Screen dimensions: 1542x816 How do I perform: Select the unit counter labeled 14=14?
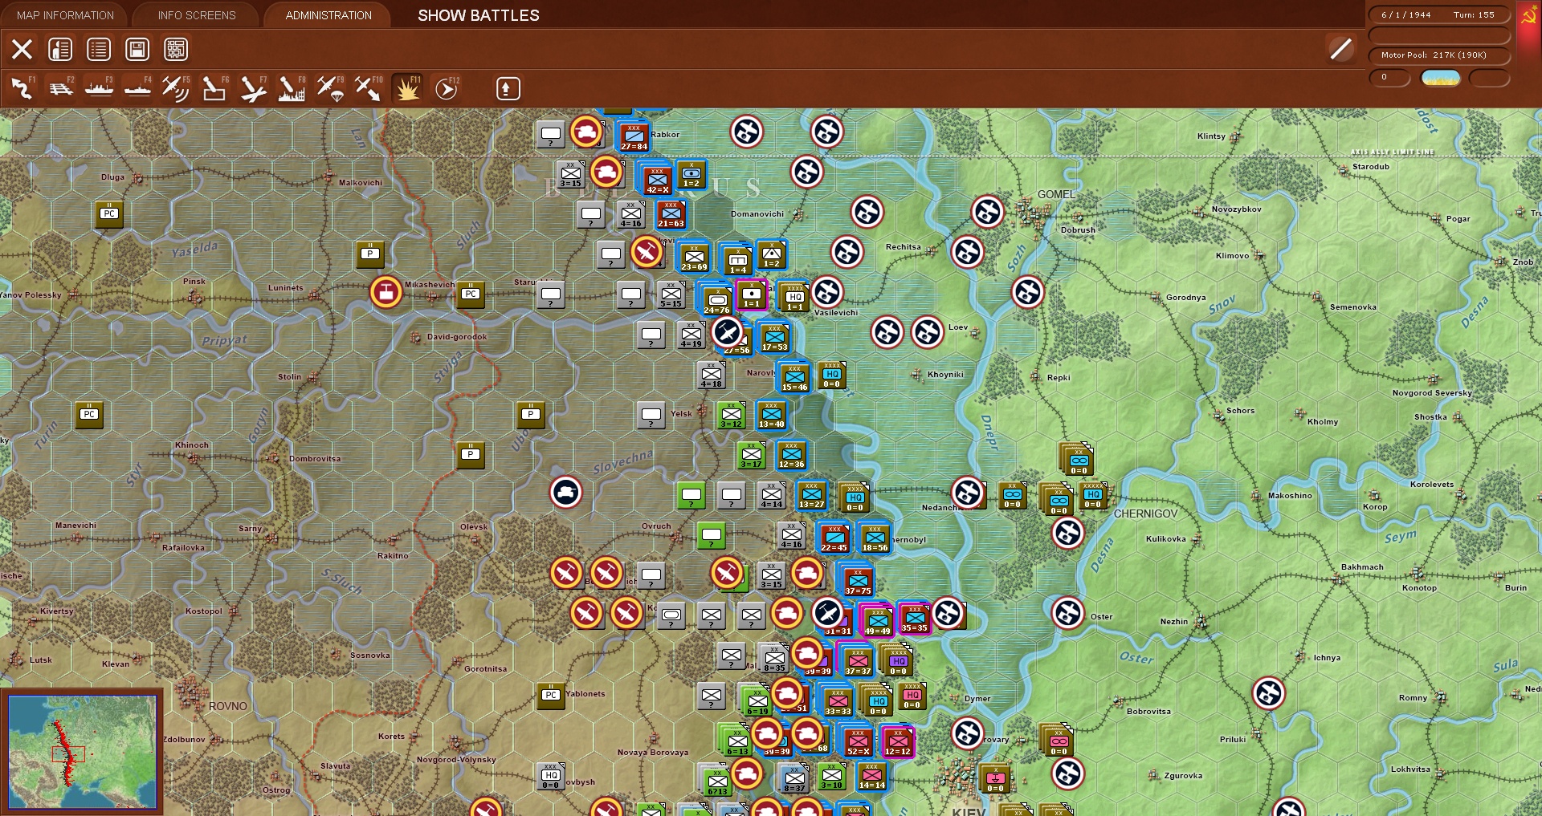pos(871,776)
